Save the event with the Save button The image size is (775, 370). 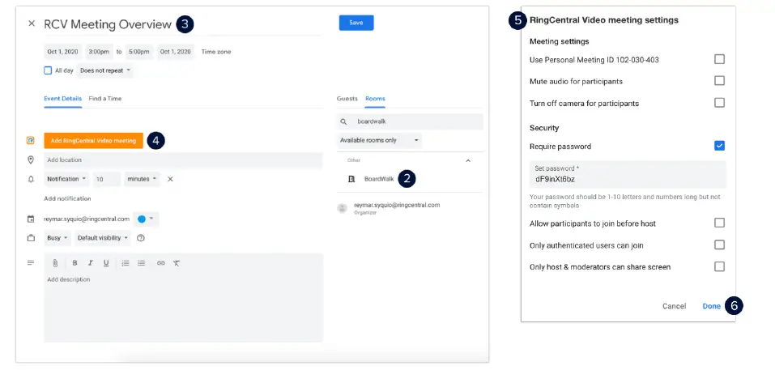[356, 23]
